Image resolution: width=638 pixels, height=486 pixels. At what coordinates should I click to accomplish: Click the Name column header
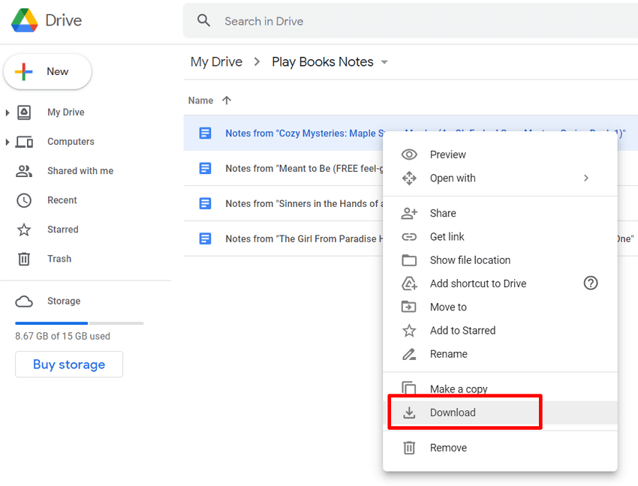tap(200, 100)
